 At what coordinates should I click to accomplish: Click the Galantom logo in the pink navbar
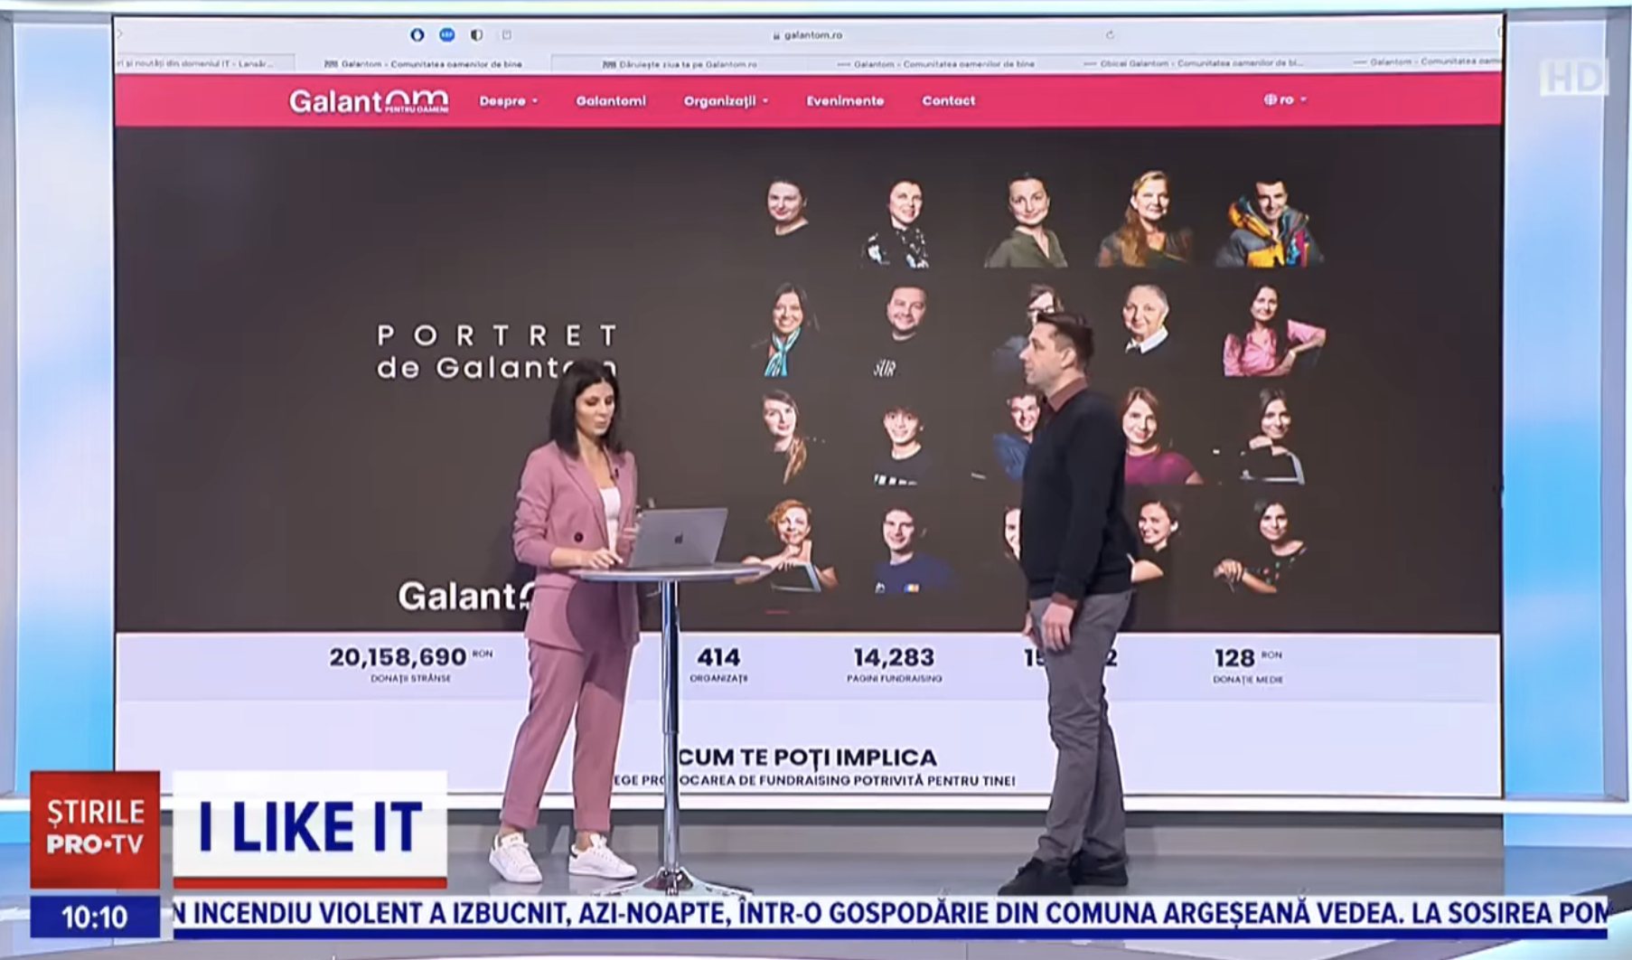tap(369, 101)
